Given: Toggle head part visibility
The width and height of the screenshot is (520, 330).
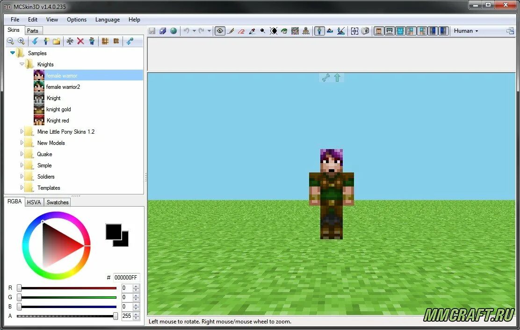Looking at the screenshot, I should (x=379, y=31).
